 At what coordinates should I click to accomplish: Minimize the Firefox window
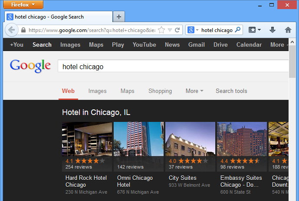click(x=260, y=5)
